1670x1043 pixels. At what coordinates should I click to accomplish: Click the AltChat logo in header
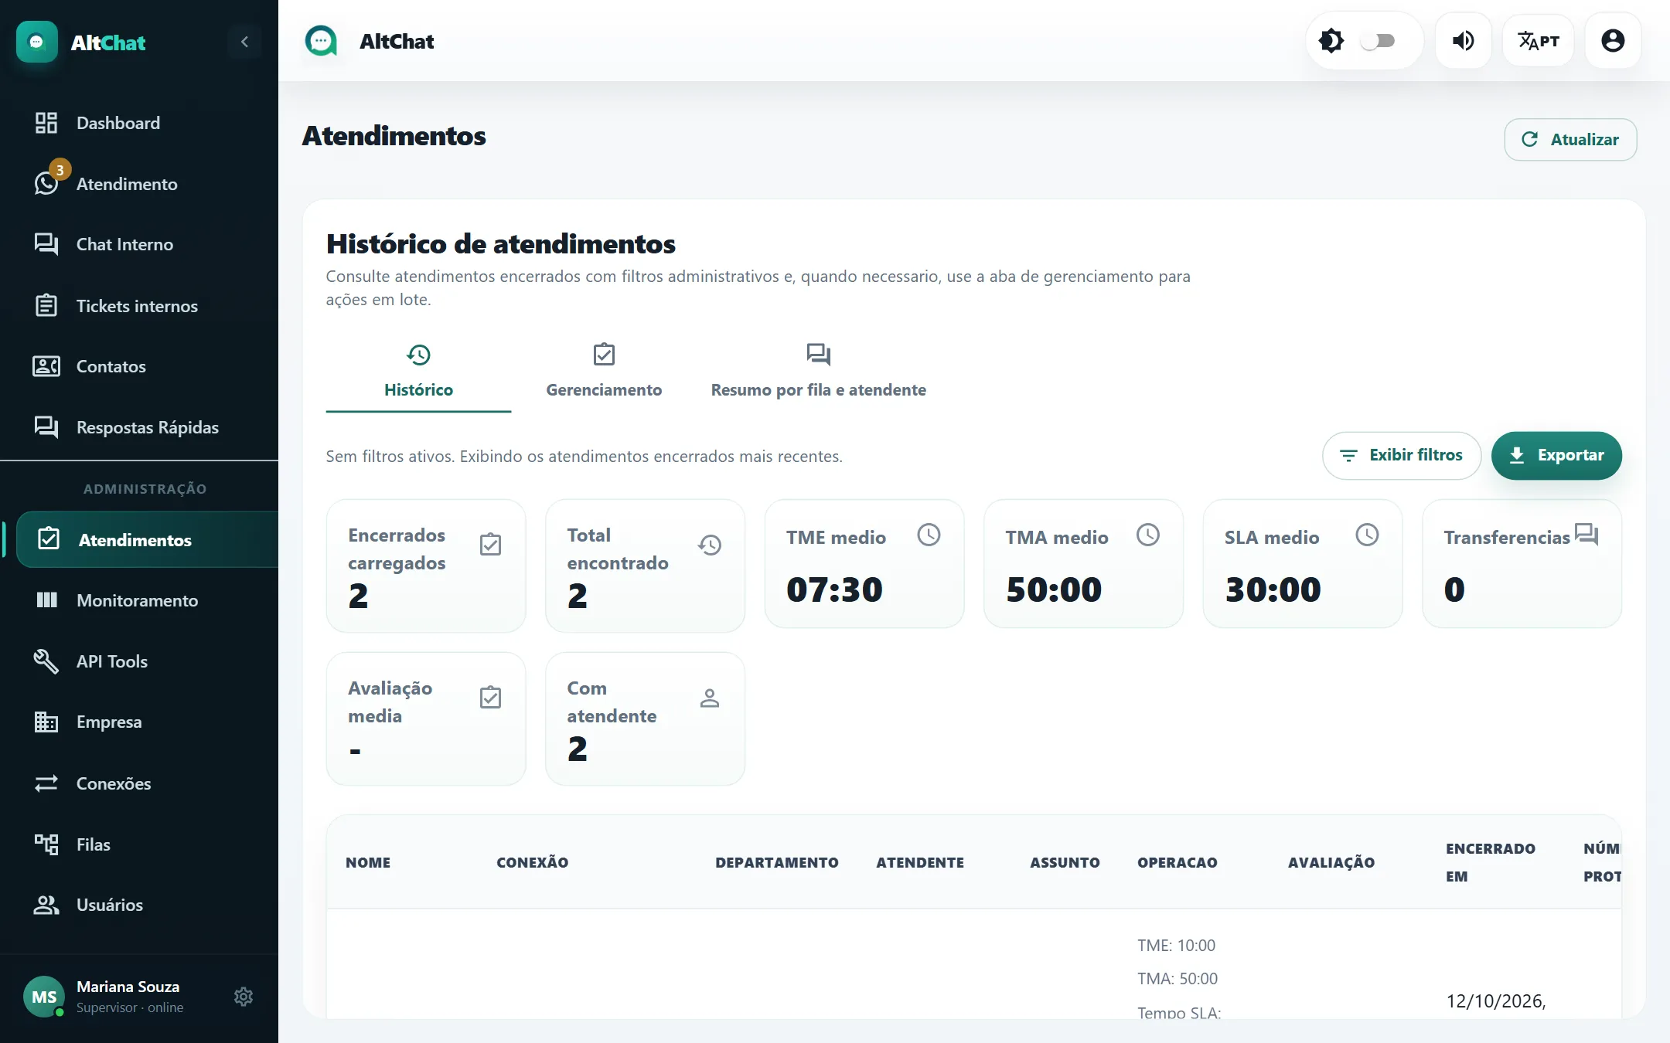coord(321,41)
